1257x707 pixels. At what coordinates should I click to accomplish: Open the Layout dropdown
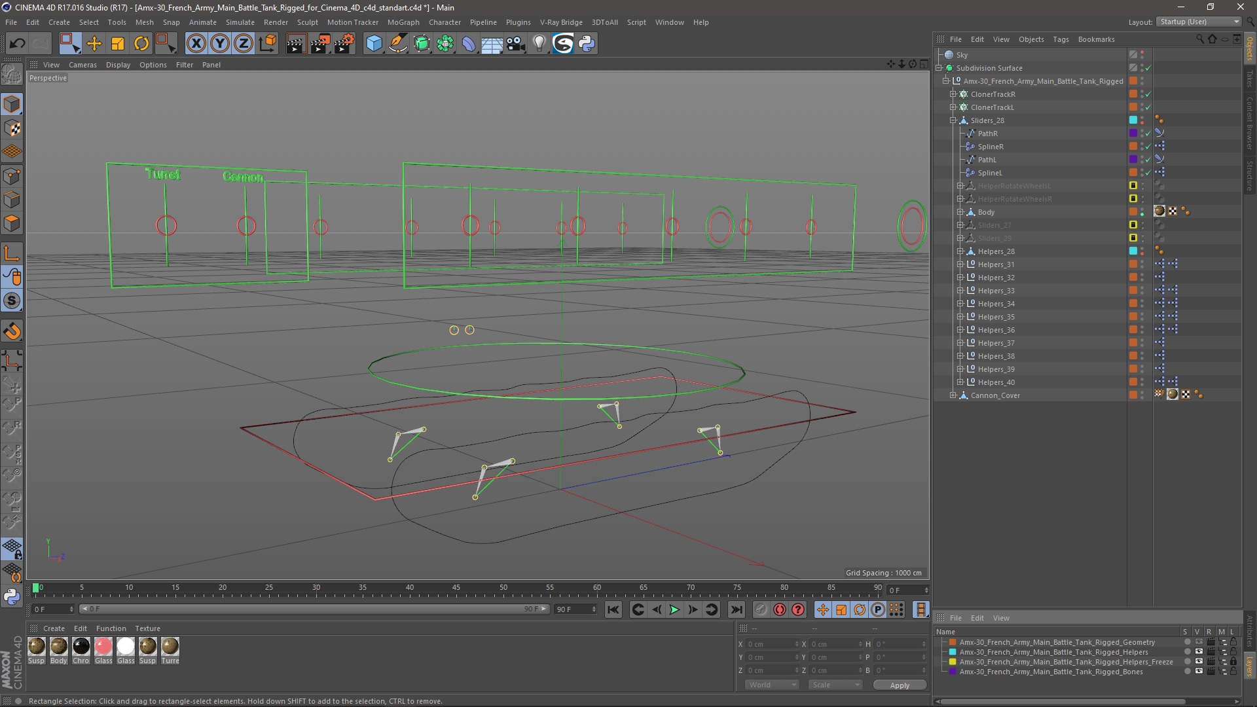tap(1198, 22)
